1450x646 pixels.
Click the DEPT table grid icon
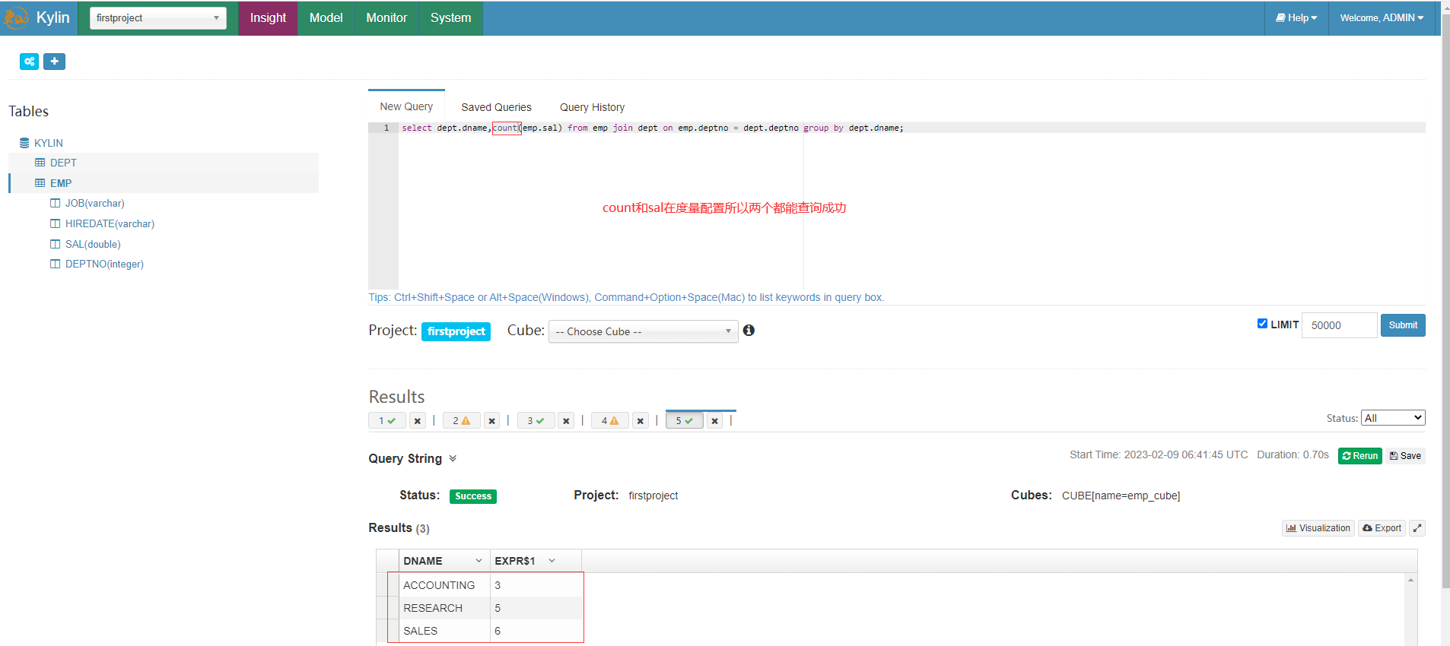tap(40, 163)
